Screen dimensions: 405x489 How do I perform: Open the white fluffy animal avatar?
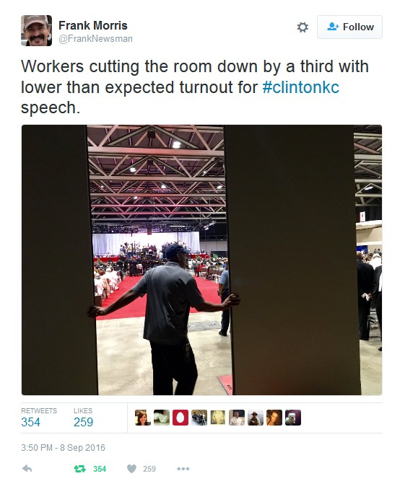tap(162, 418)
